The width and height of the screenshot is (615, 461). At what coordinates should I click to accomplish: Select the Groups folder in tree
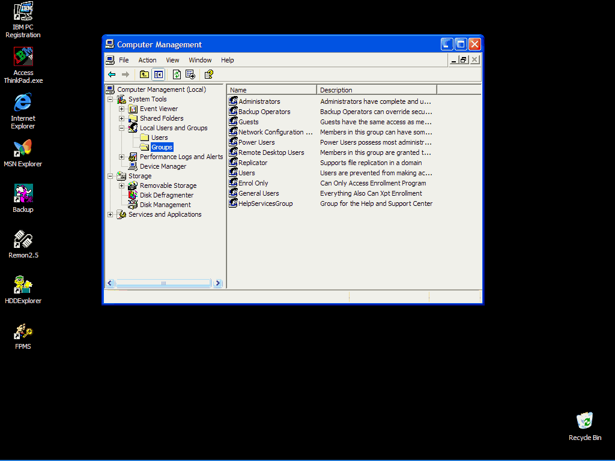pos(162,147)
